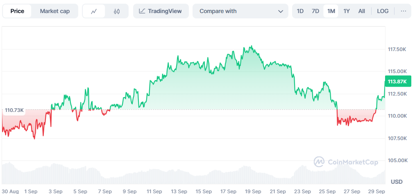Click the volume bars below the chart
This screenshot has height=194, width=415.
tap(193, 174)
